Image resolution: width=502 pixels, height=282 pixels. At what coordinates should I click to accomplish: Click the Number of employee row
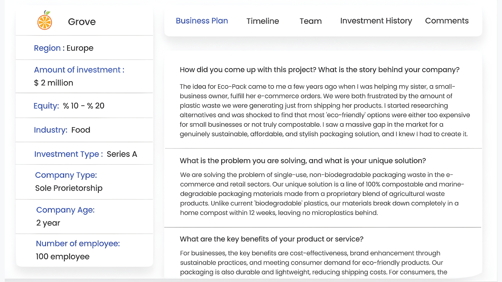pos(78,243)
